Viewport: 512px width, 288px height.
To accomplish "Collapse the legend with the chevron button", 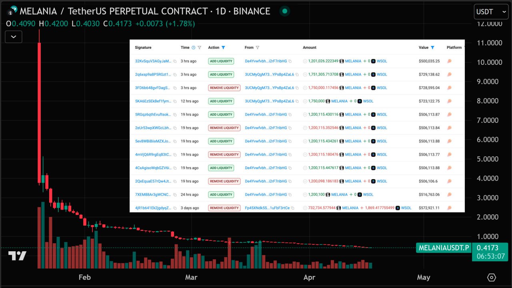I will coord(14,37).
